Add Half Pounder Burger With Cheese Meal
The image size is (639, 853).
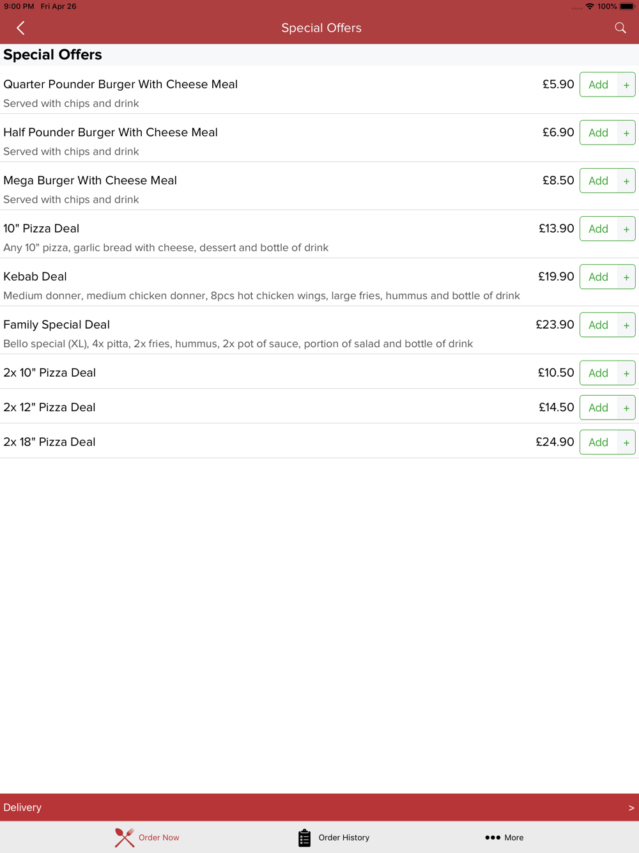(598, 133)
